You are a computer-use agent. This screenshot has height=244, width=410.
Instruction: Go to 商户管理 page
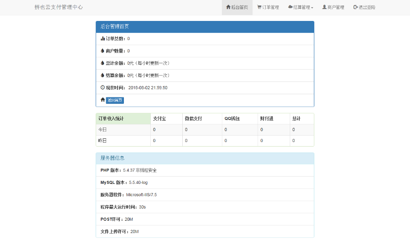click(x=333, y=7)
